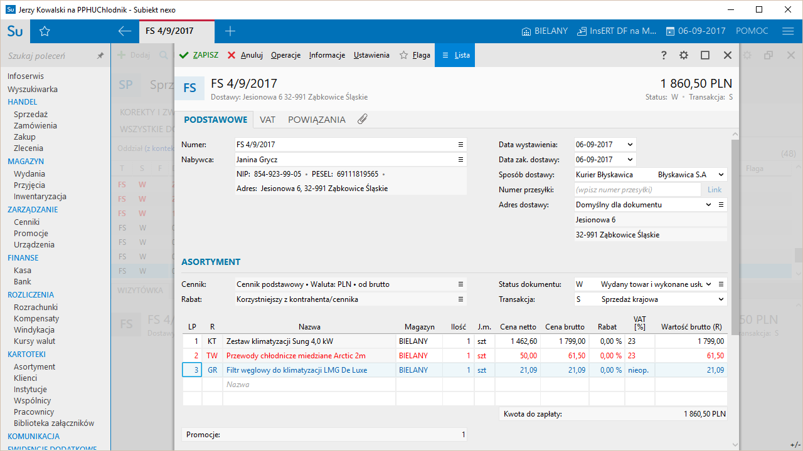Viewport: 803px width, 451px height.
Task: Open Rozrachunki in sidebar
Action: pyautogui.click(x=36, y=307)
